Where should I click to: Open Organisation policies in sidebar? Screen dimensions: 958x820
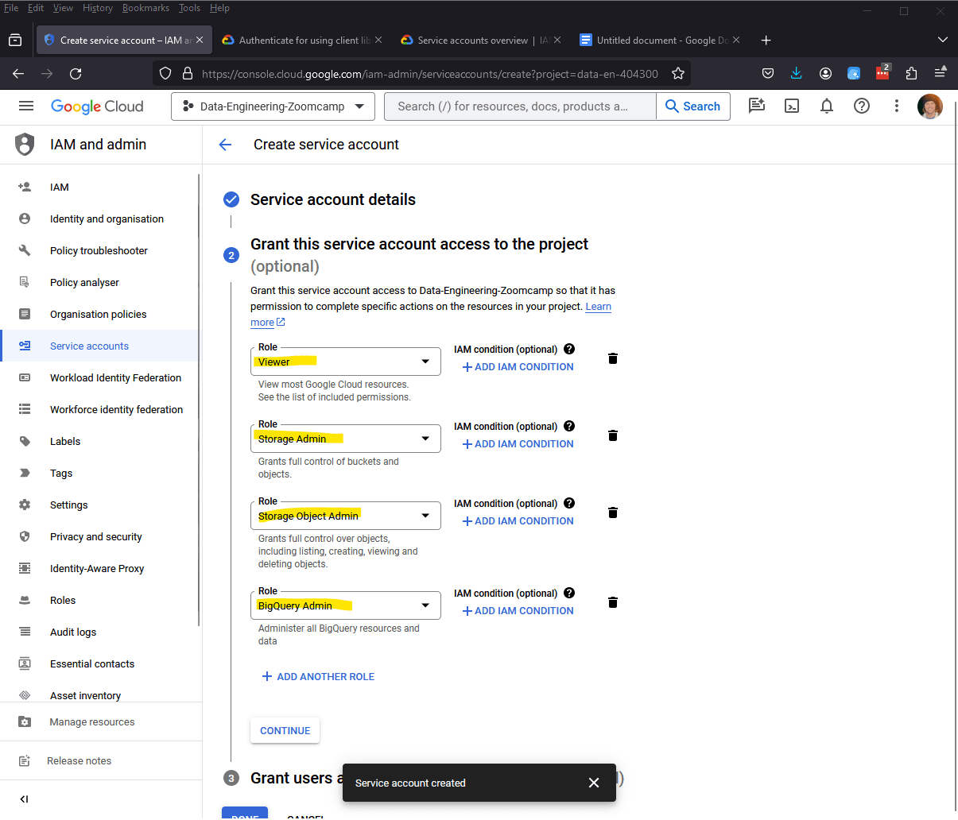pos(100,315)
